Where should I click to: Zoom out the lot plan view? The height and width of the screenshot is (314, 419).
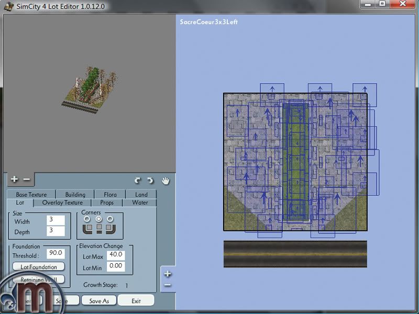tap(168, 285)
